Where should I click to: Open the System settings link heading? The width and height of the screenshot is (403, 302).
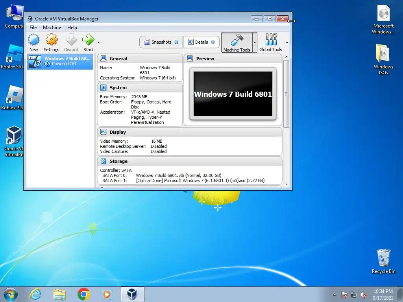[118, 88]
